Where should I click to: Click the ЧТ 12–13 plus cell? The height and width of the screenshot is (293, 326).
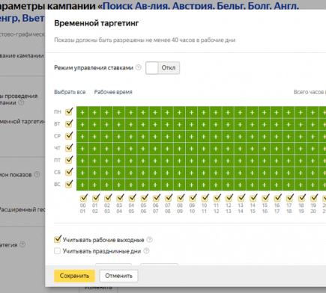228,149
